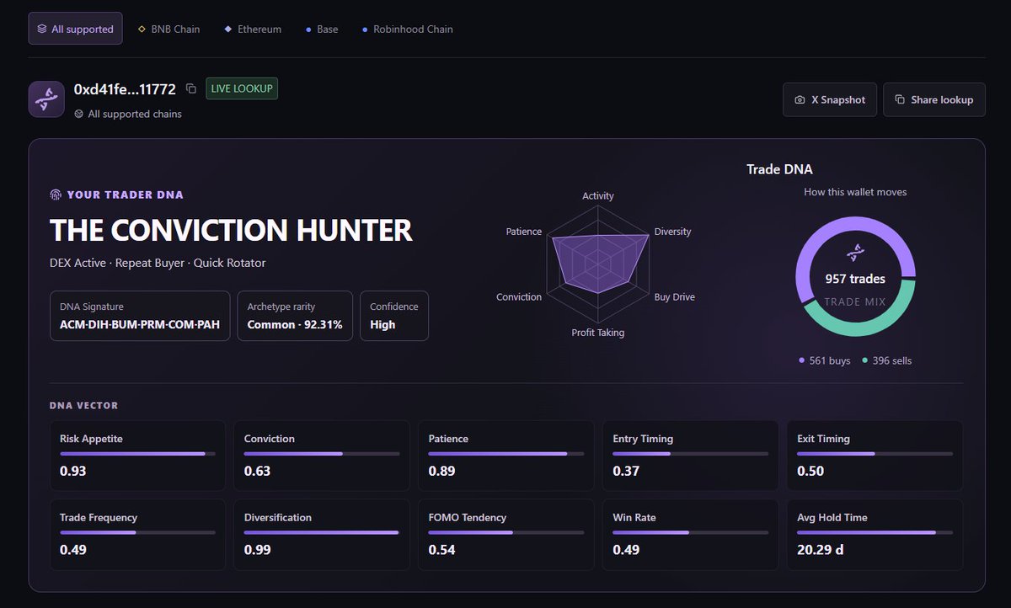Click the radar chart's Profit Taking label
Viewport: 1011px width, 608px height.
[598, 333]
